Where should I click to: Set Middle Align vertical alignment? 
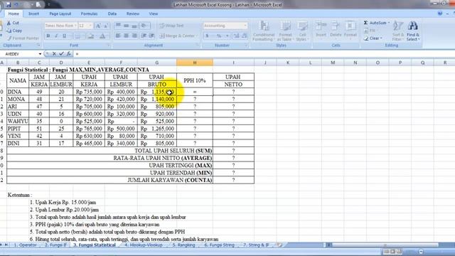[x=127, y=26]
